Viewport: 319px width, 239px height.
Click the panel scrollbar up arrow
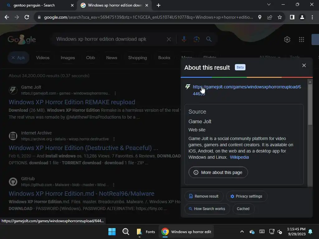pyautogui.click(x=310, y=82)
